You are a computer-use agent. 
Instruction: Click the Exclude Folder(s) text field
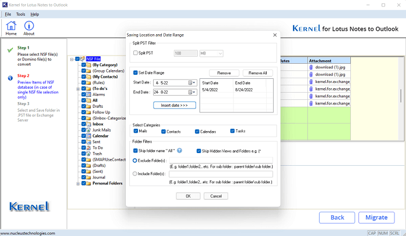(221, 161)
